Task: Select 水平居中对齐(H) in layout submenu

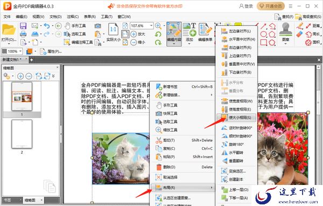Action: tap(236, 39)
